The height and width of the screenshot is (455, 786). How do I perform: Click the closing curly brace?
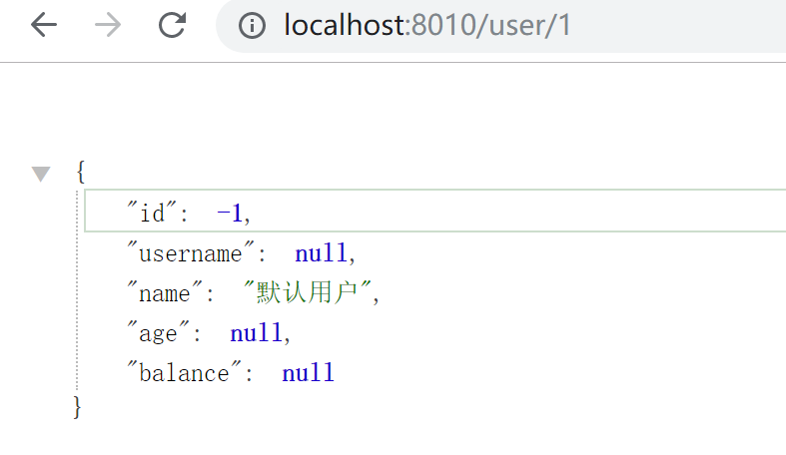pos(77,407)
